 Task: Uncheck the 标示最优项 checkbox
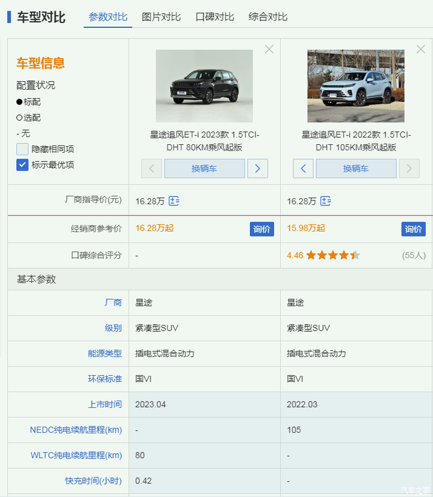click(x=22, y=165)
